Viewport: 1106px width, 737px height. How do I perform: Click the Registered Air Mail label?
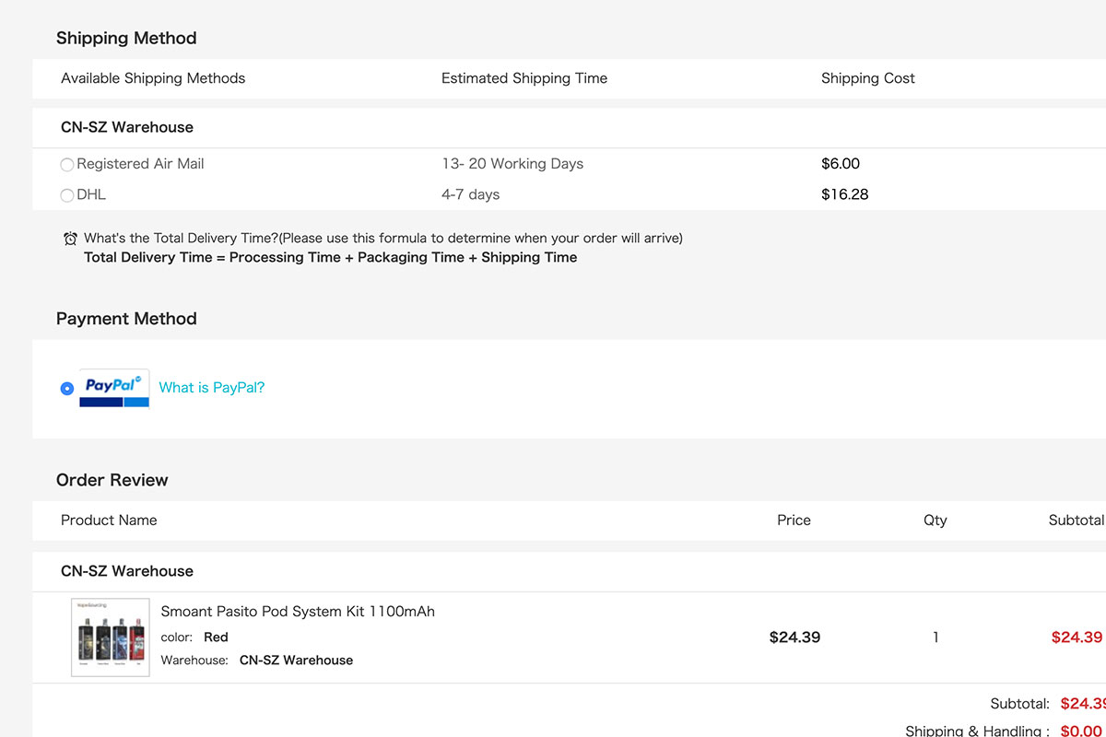tap(140, 164)
